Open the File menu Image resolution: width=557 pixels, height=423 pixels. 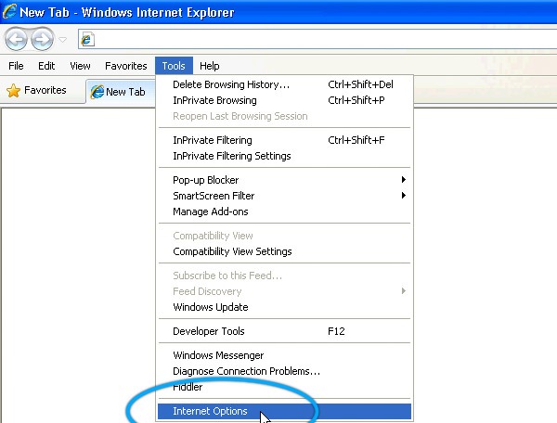(x=16, y=66)
